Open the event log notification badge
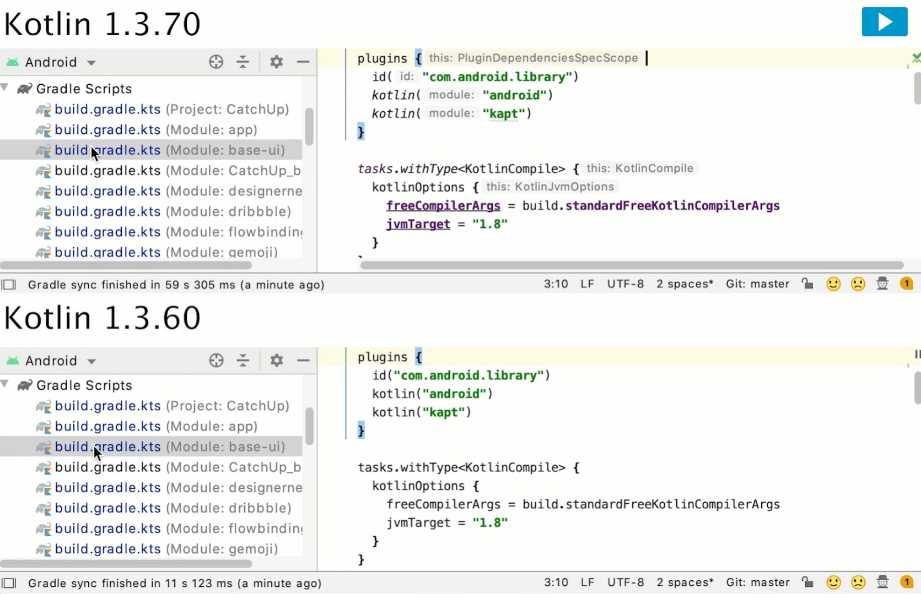Screen dimensions: 921x594 pos(907,284)
